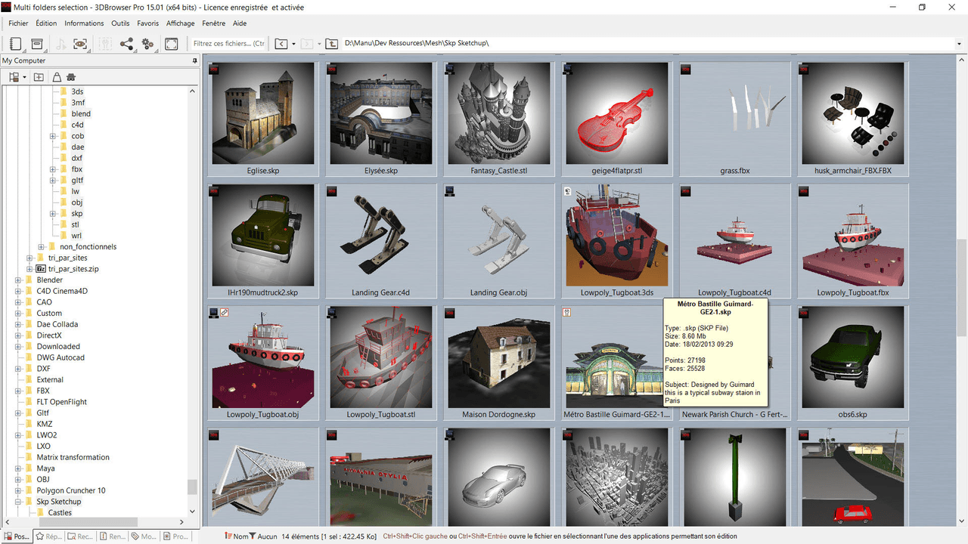The image size is (968, 544).
Task: Click the file filter input field
Action: tap(228, 44)
